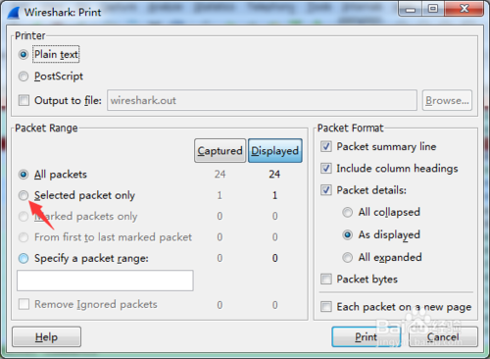Screen dimensions: 490x359
Task: Select the All expanded details option
Action: 347,257
